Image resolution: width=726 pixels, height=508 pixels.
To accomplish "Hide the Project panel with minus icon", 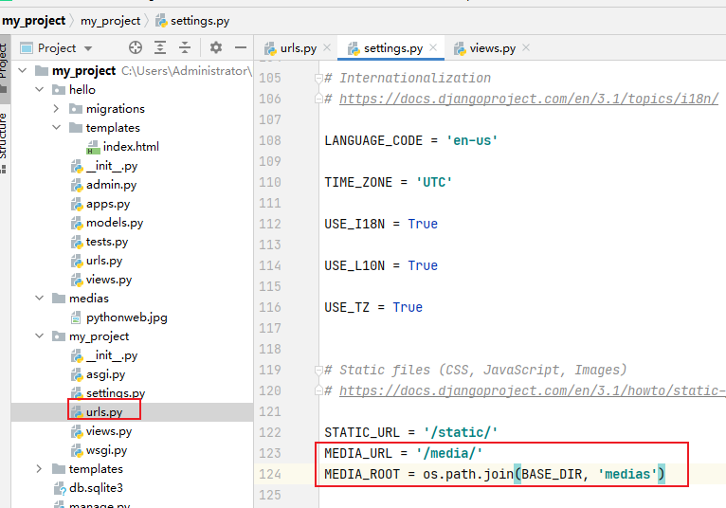I will 241,47.
